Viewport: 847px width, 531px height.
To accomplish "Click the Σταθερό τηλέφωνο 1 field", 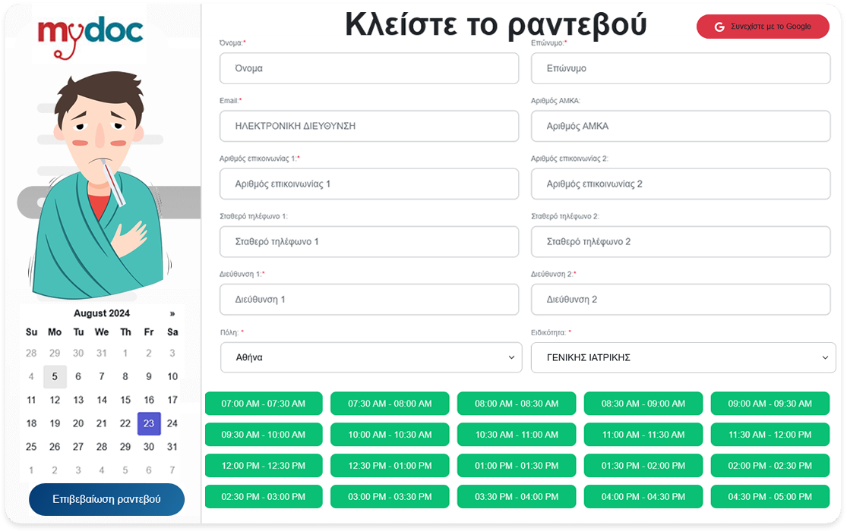I will click(369, 242).
